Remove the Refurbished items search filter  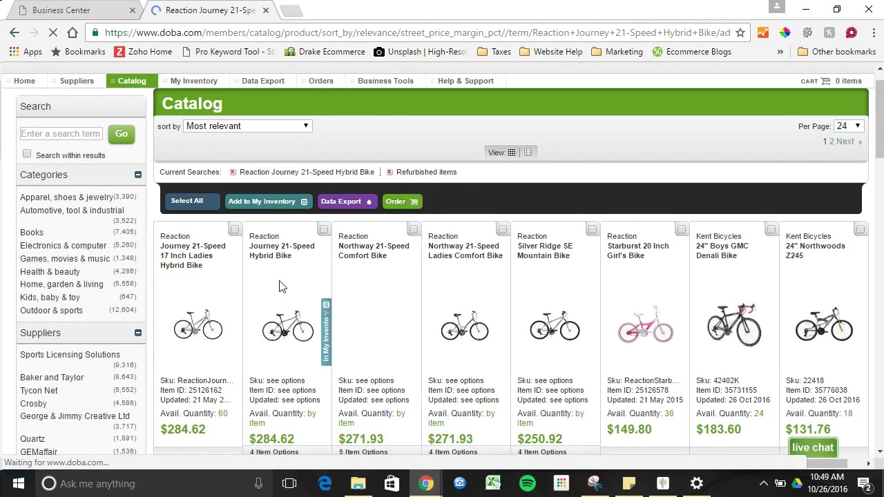pyautogui.click(x=390, y=172)
